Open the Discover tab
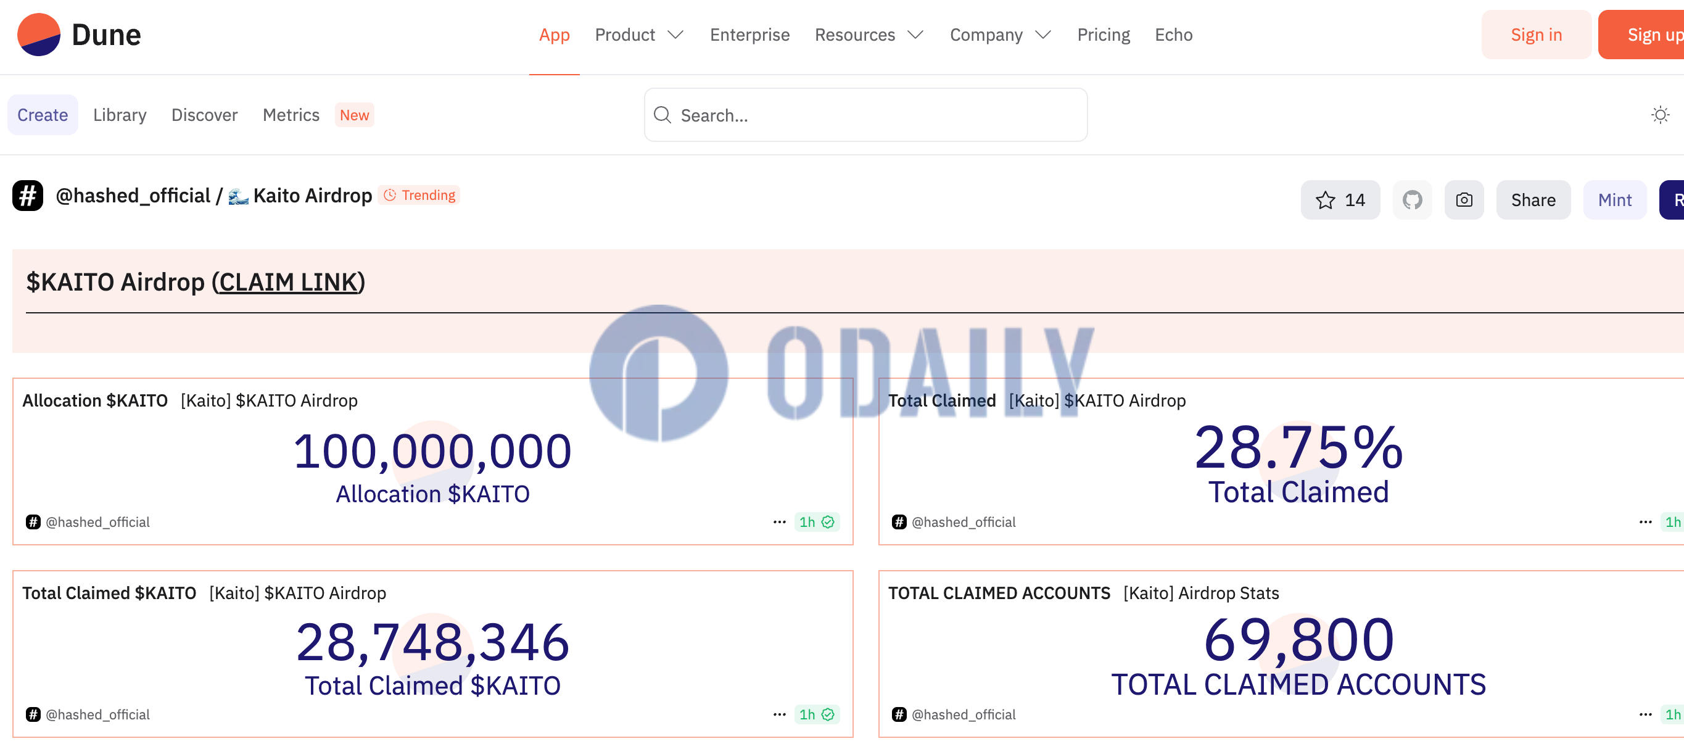This screenshot has height=749, width=1684. pos(204,115)
